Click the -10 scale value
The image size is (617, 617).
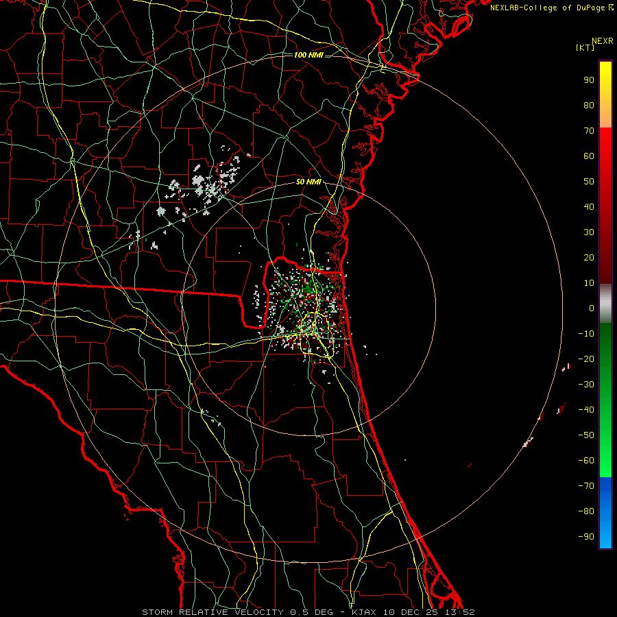(586, 334)
